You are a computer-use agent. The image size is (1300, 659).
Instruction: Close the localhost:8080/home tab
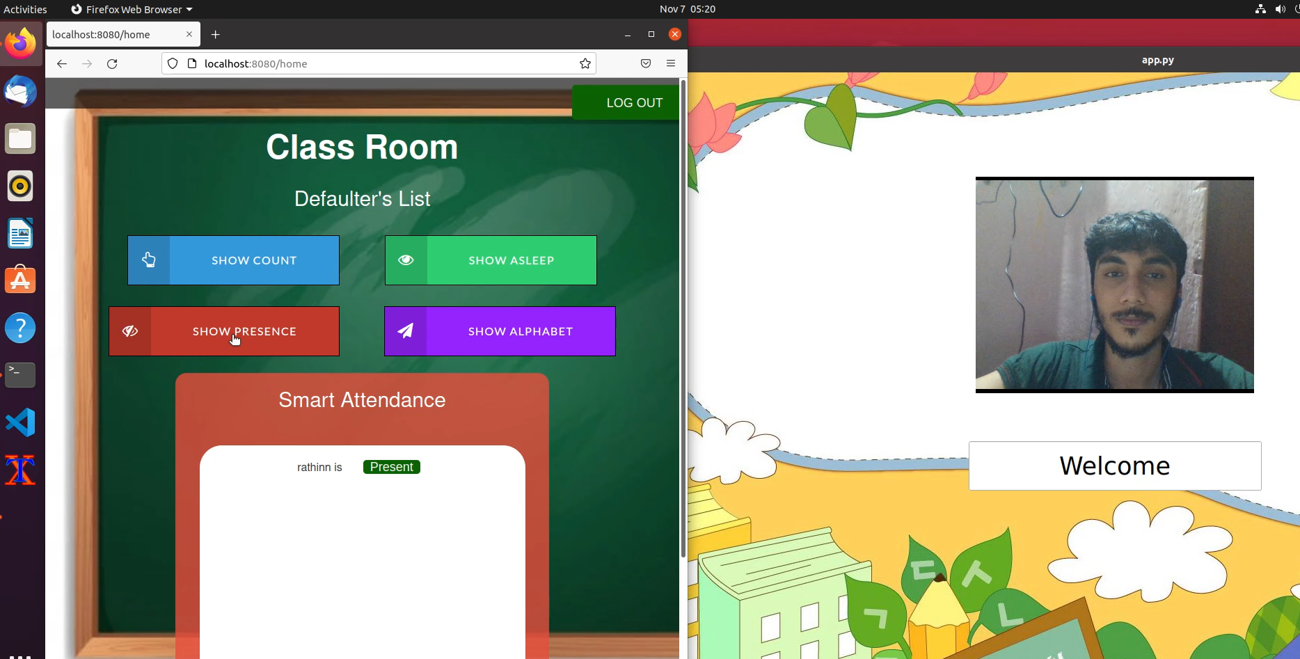click(x=189, y=34)
